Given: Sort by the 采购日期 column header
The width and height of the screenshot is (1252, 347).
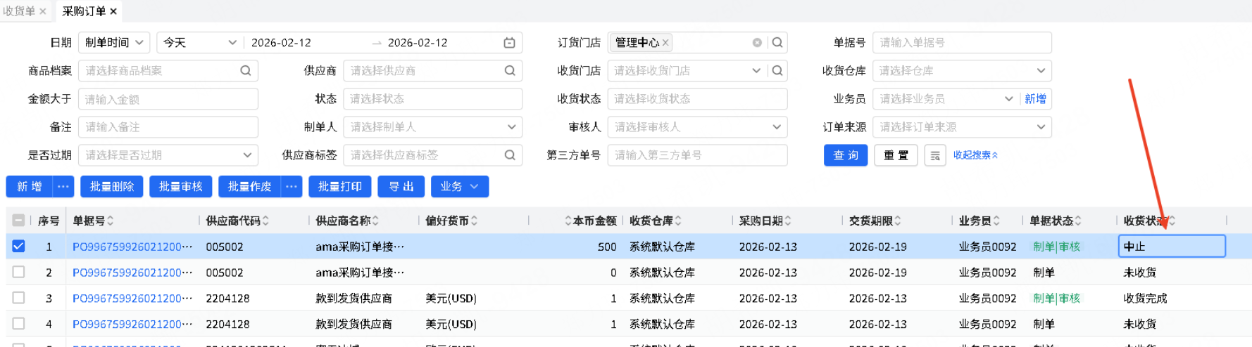Looking at the screenshot, I should 763,221.
